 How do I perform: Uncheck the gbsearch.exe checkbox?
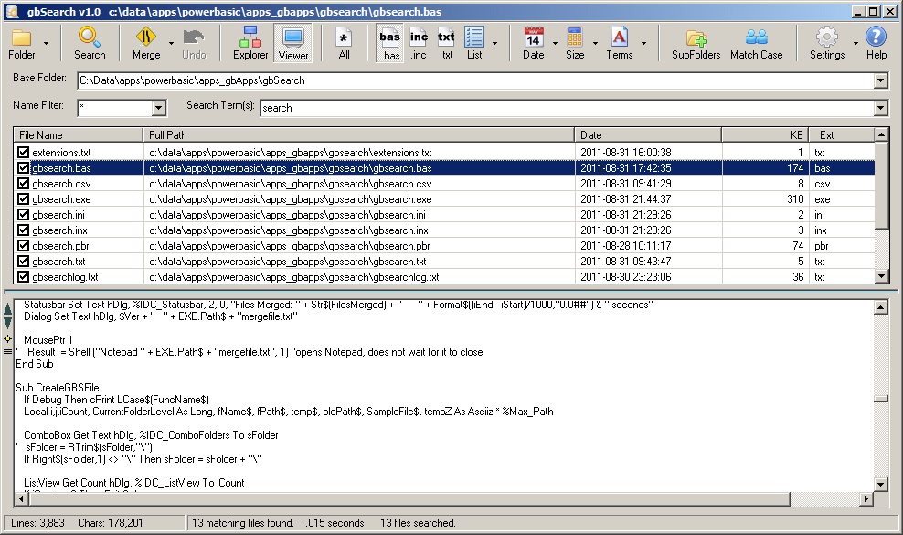[23, 198]
